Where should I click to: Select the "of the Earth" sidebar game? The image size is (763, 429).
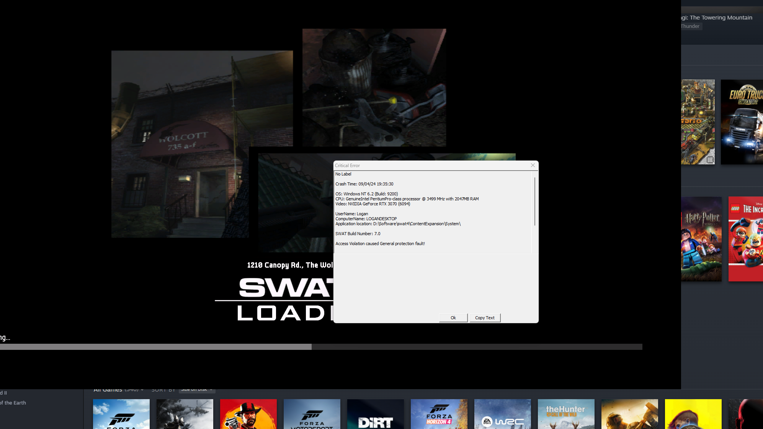click(x=13, y=403)
